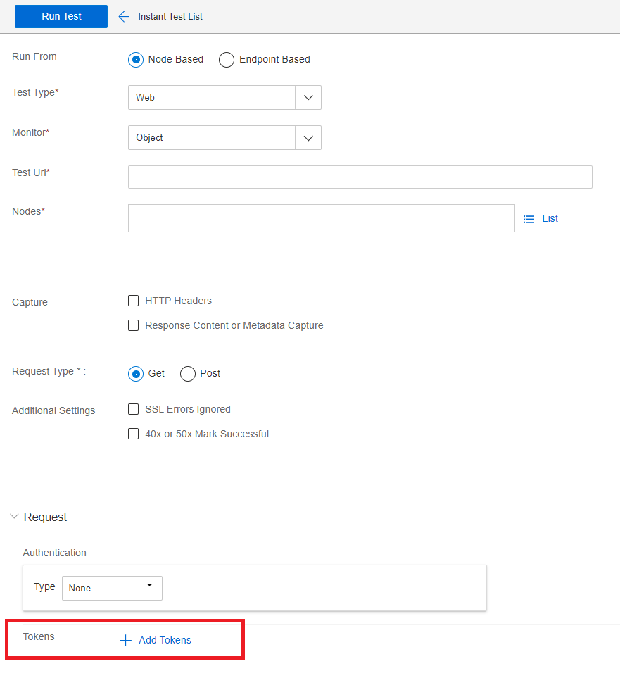
Task: Check Response Content or Metadata Capture
Action: tap(134, 325)
